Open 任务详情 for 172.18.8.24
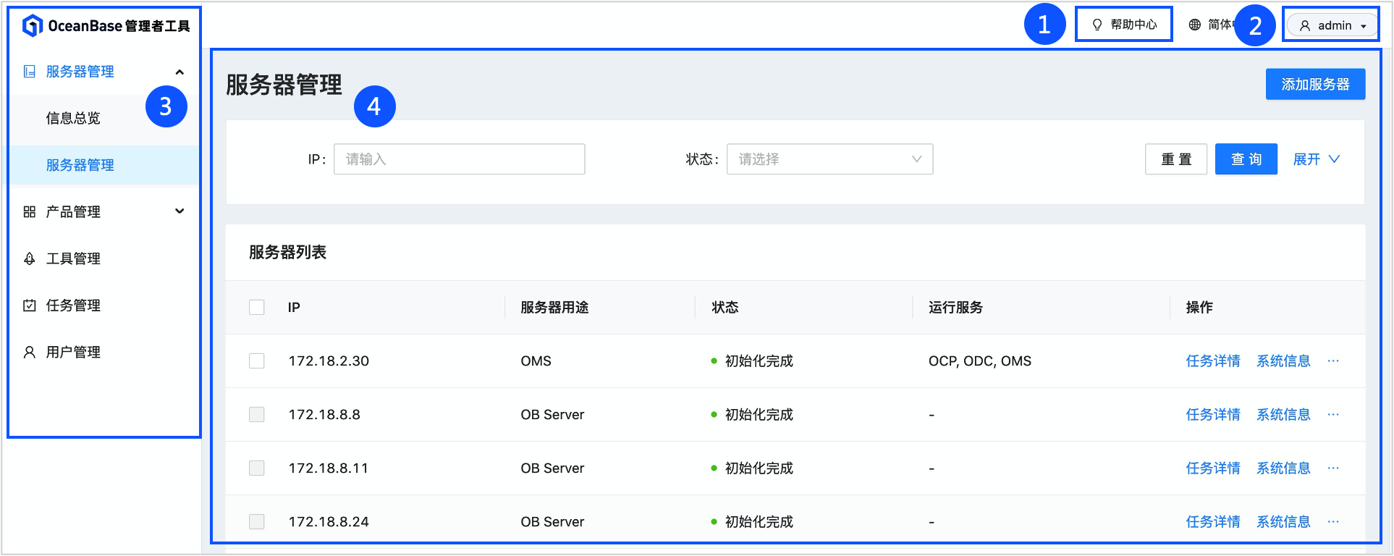1394x556 pixels. point(1213,521)
